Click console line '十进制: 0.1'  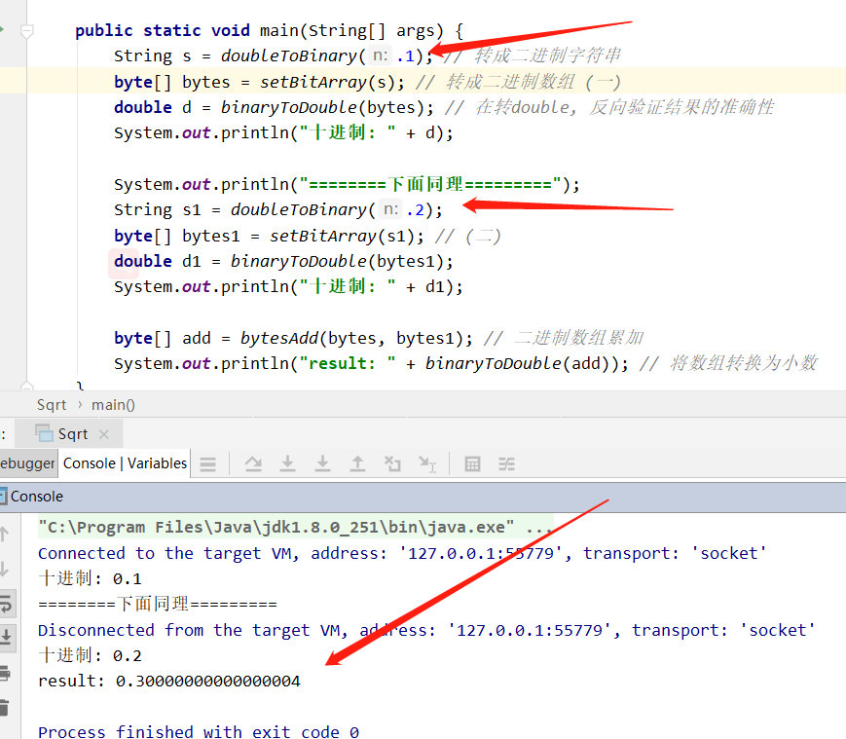[x=91, y=578]
